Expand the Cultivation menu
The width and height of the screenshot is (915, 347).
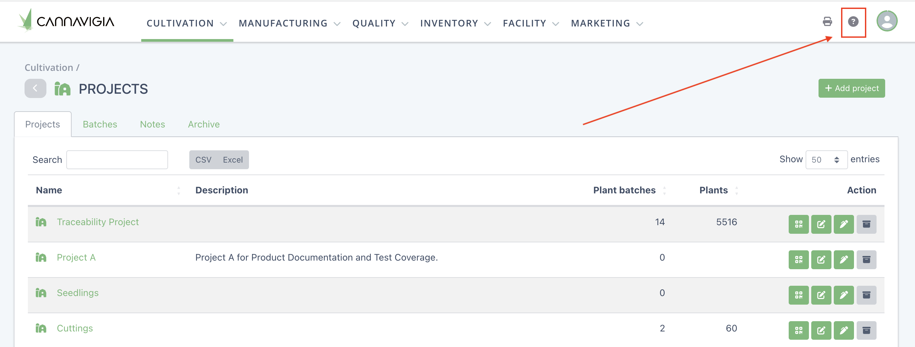point(186,24)
